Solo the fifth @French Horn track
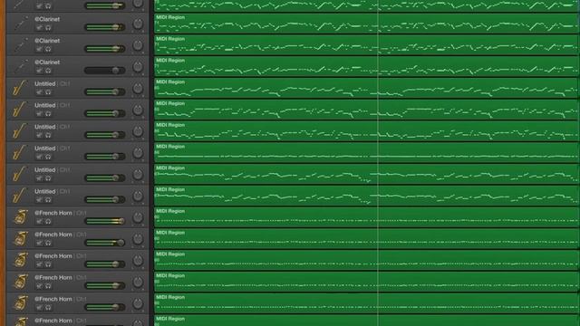The image size is (580, 326). [48, 307]
